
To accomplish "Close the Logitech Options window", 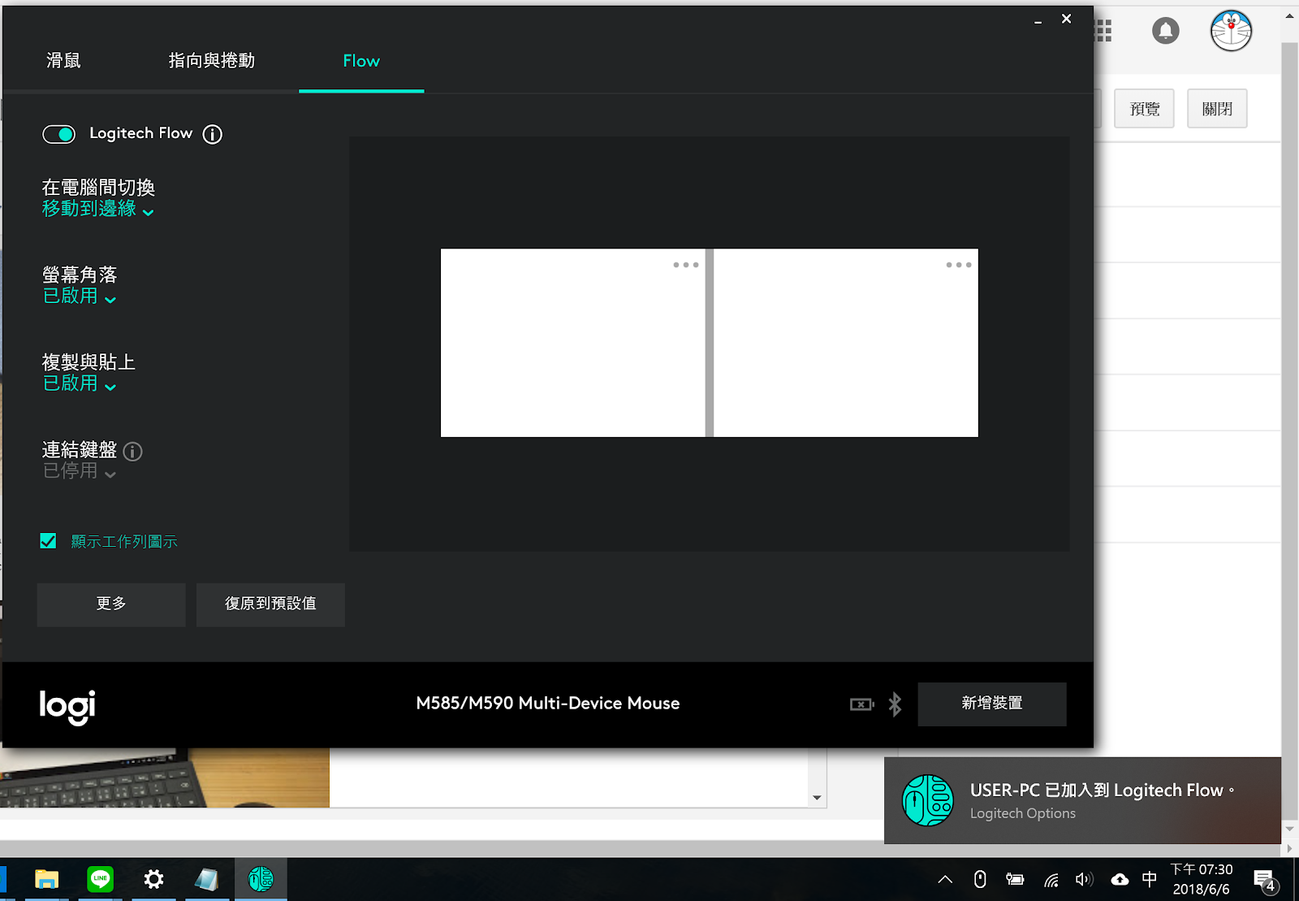I will 1067,19.
